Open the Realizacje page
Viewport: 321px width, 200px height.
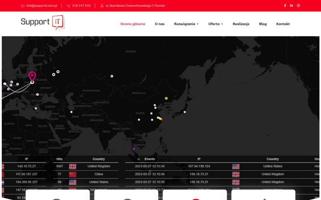tap(241, 24)
